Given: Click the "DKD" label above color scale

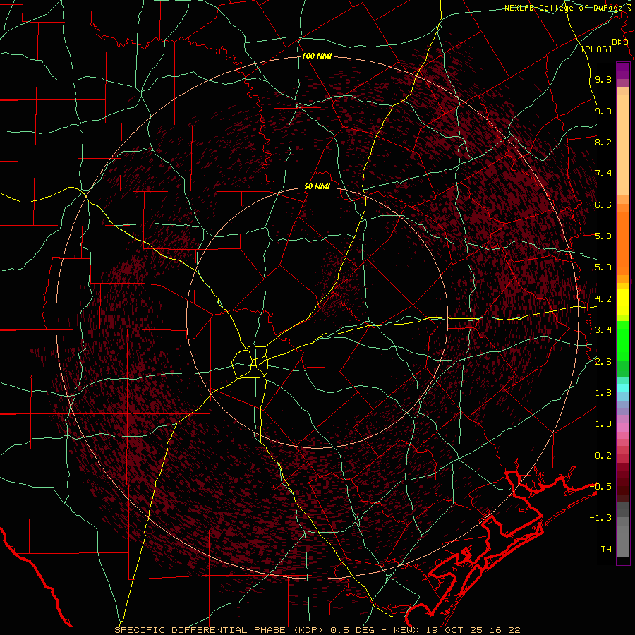Looking at the screenshot, I should [x=619, y=42].
